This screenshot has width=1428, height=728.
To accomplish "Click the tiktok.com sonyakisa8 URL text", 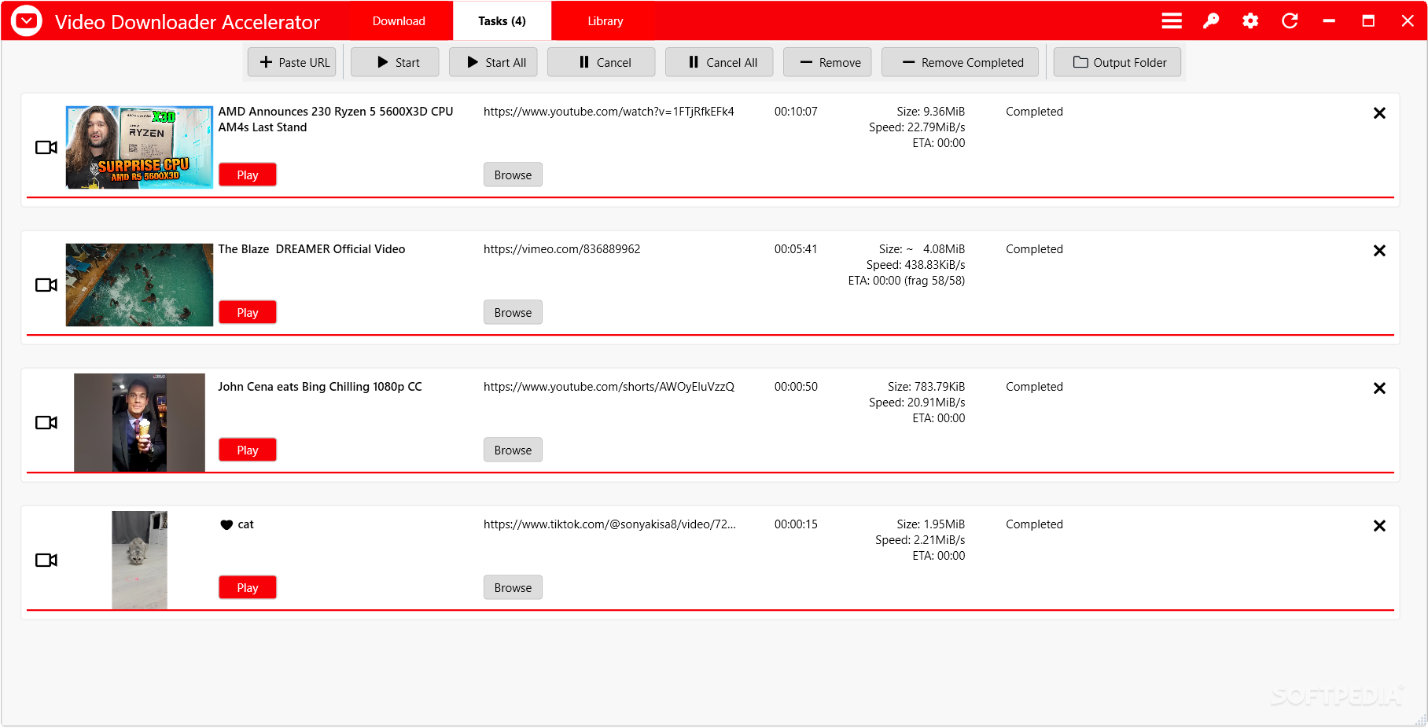I will [x=609, y=524].
